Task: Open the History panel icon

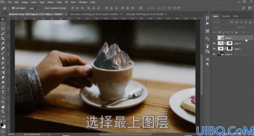Action: coord(208,18)
